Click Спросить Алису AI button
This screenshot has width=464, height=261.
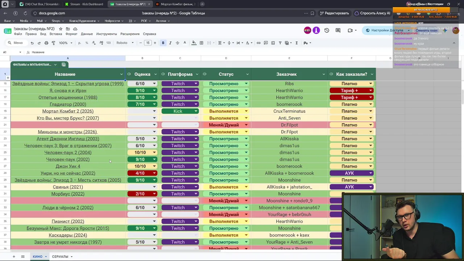tap(372, 13)
